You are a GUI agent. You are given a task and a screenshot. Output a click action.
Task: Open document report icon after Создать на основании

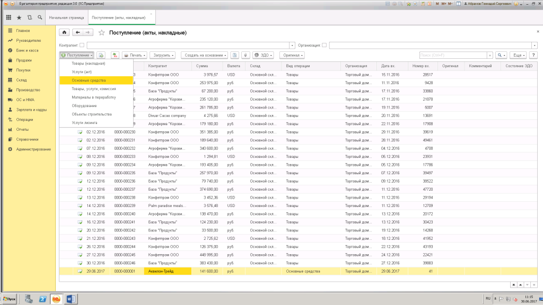coord(234,55)
